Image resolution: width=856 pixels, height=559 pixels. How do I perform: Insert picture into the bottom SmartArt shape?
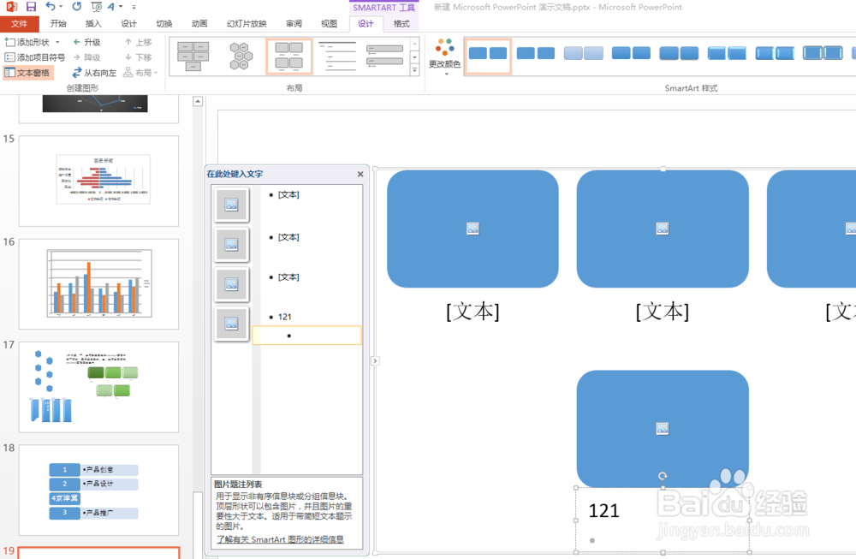663,429
